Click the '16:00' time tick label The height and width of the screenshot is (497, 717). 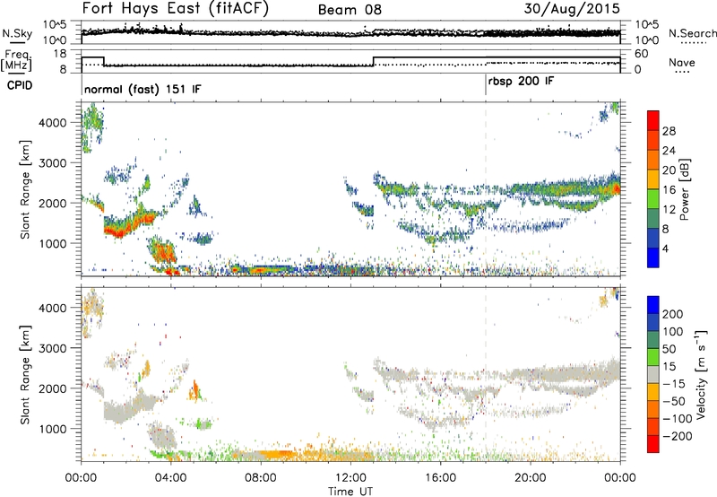(x=440, y=478)
